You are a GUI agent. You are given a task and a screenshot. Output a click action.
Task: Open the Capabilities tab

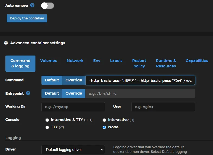197,61
